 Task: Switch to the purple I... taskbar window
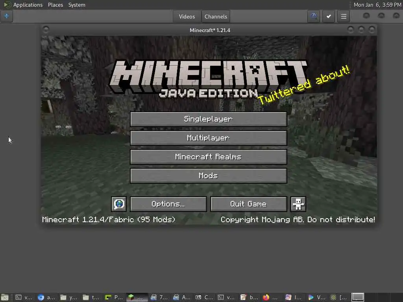pos(294,297)
